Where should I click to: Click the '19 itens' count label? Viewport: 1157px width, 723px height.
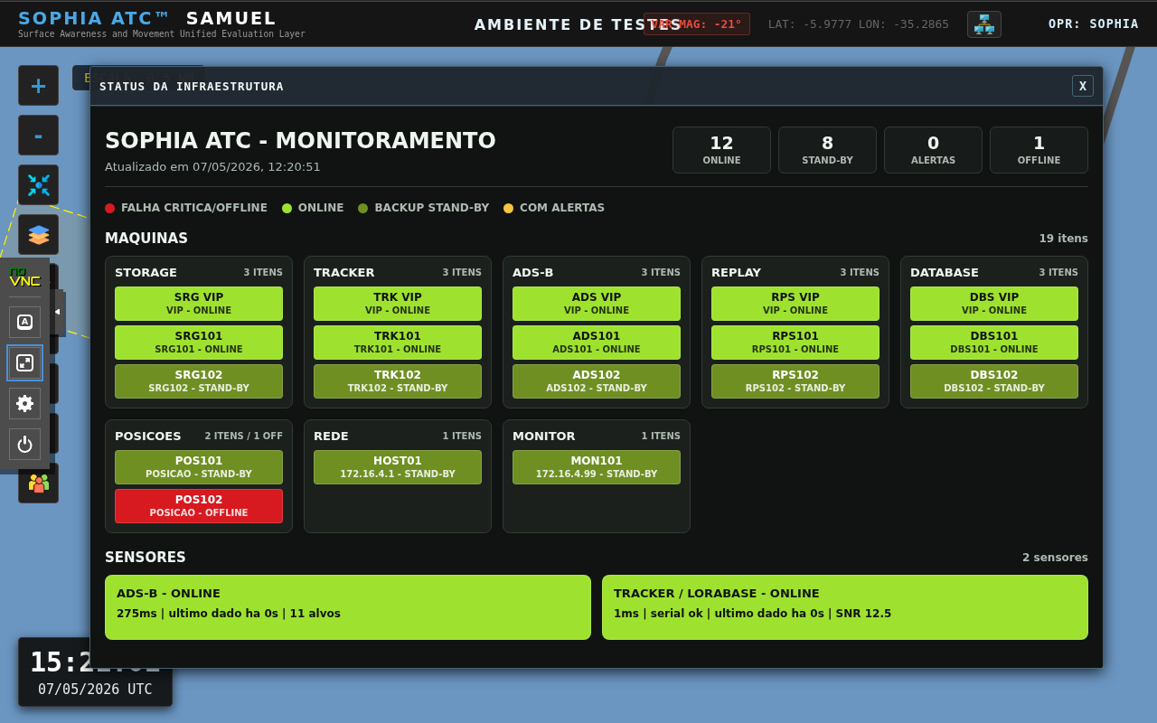coord(1063,239)
